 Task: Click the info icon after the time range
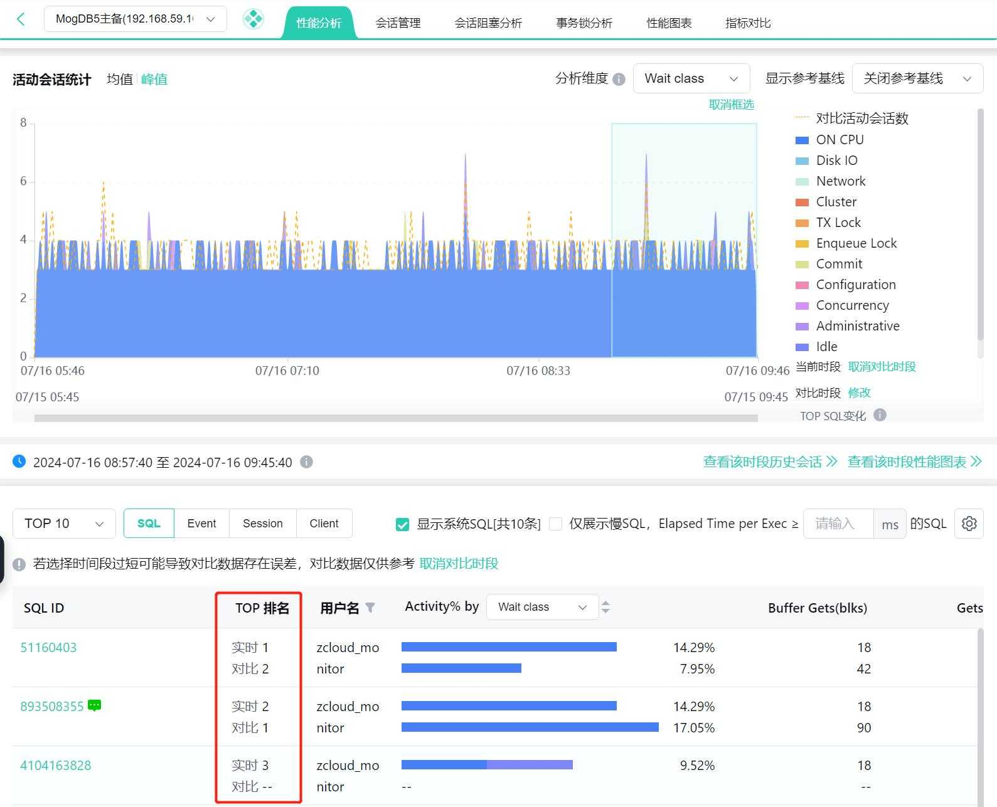pos(306,462)
